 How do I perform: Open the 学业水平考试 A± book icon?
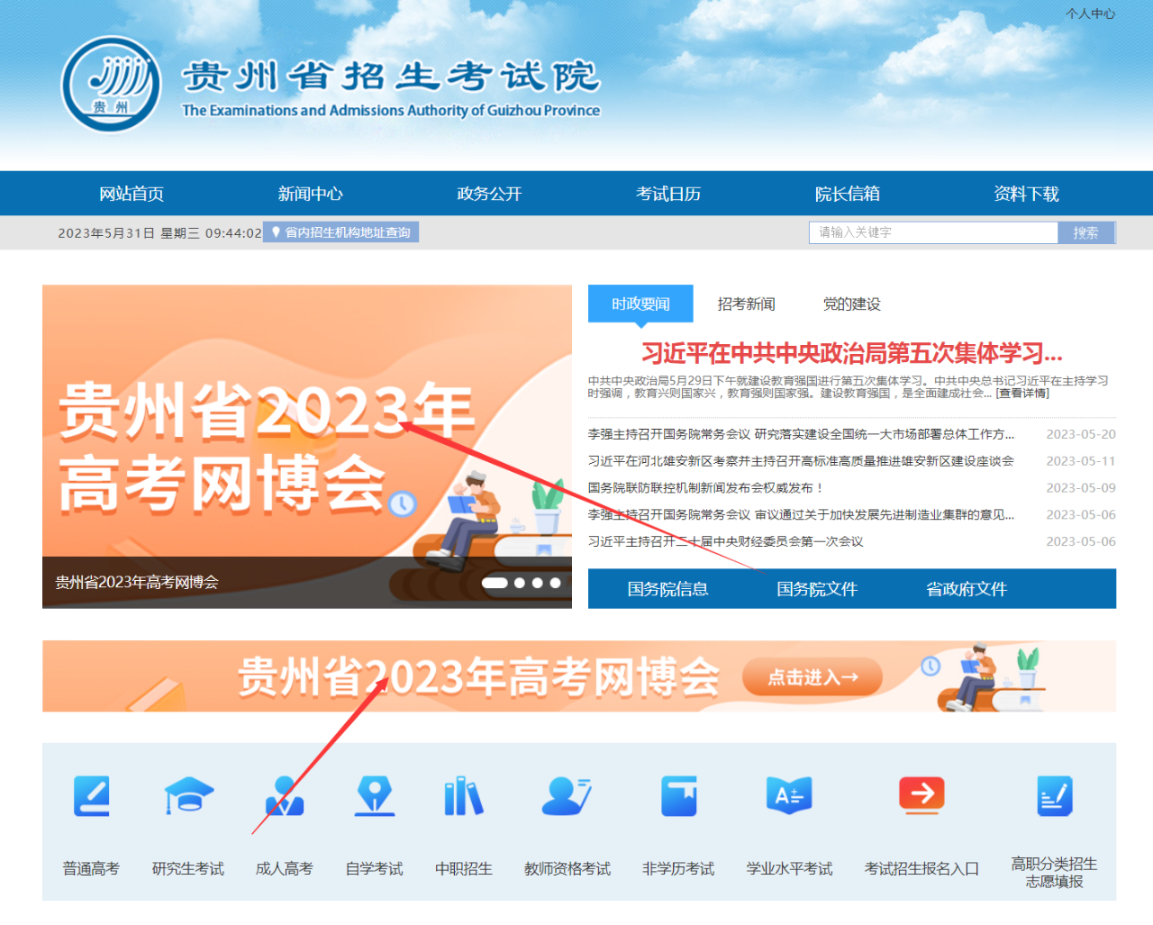coord(789,796)
